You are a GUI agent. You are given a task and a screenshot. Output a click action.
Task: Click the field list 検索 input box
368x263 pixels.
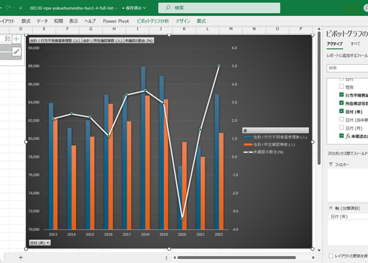pyautogui.click(x=347, y=68)
